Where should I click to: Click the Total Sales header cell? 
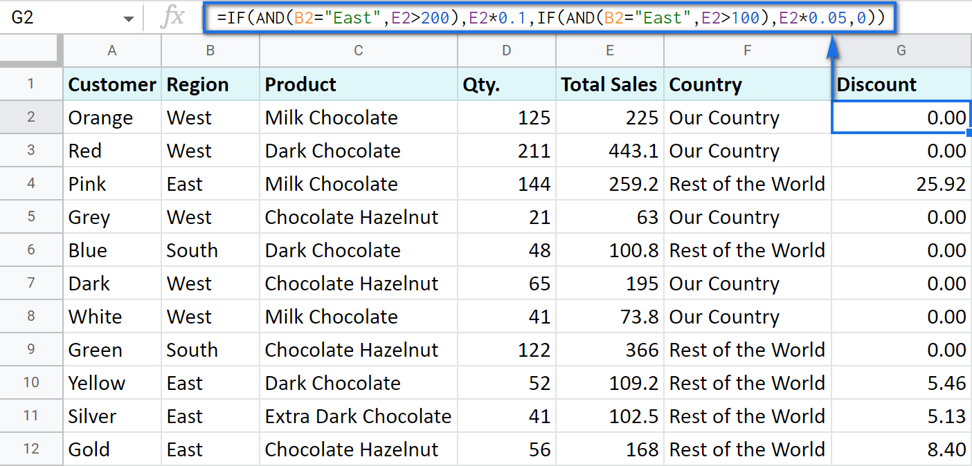click(x=609, y=84)
